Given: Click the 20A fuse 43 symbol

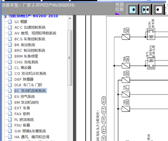Looking at the screenshot, I should point(126,37).
